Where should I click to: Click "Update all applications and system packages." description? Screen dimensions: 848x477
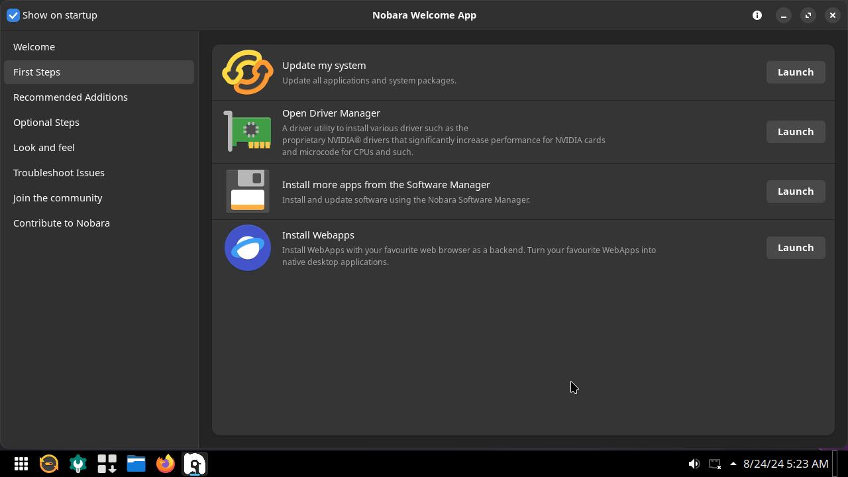tap(369, 81)
